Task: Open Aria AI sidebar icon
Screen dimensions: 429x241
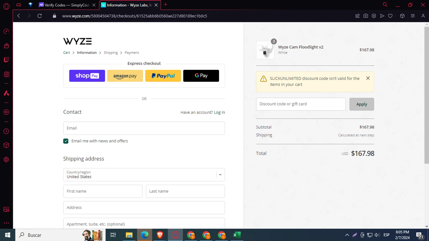Action: (x=6, y=93)
